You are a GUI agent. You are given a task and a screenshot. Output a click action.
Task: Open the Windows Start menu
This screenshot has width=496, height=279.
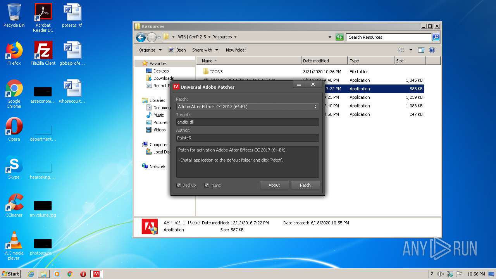11,274
